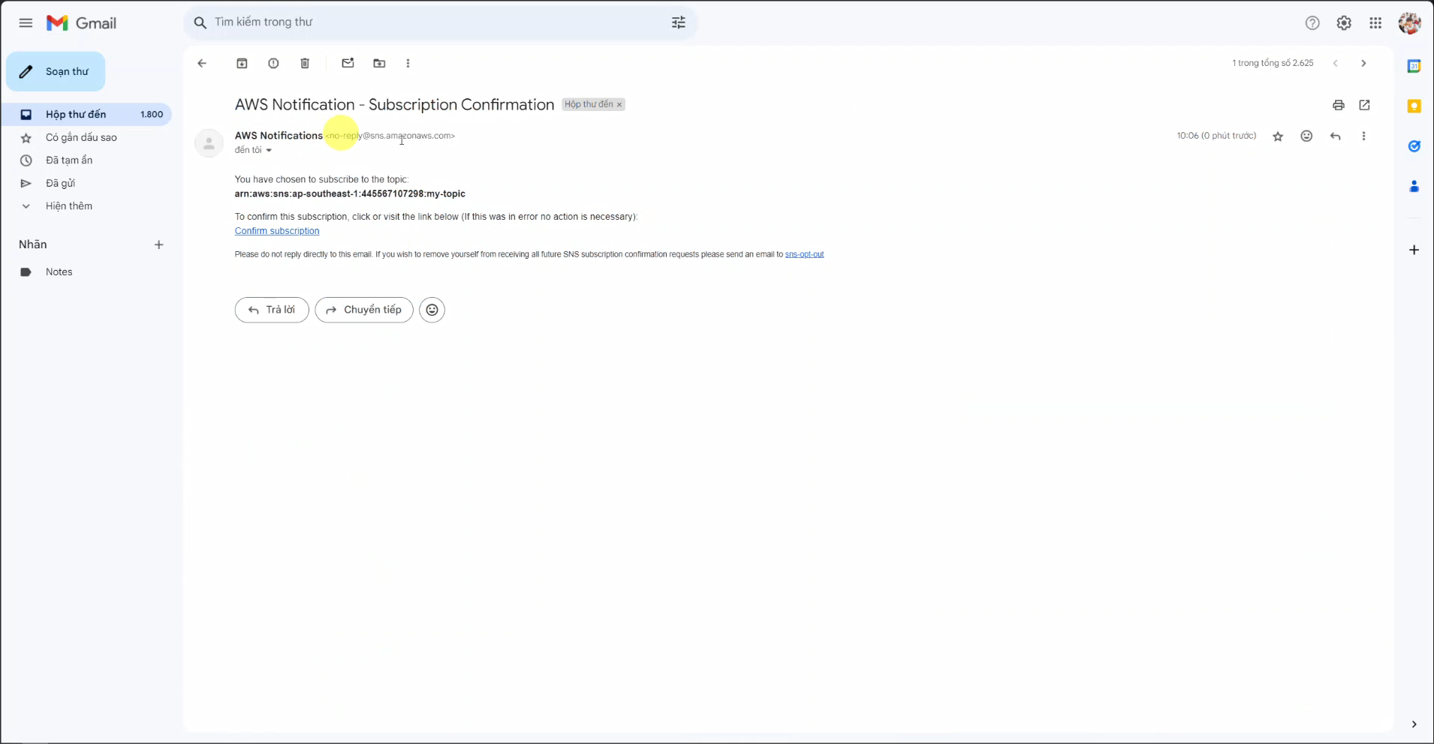Expand Hiện thêm in the sidebar
Screen dimensions: 1434x744
coord(68,206)
